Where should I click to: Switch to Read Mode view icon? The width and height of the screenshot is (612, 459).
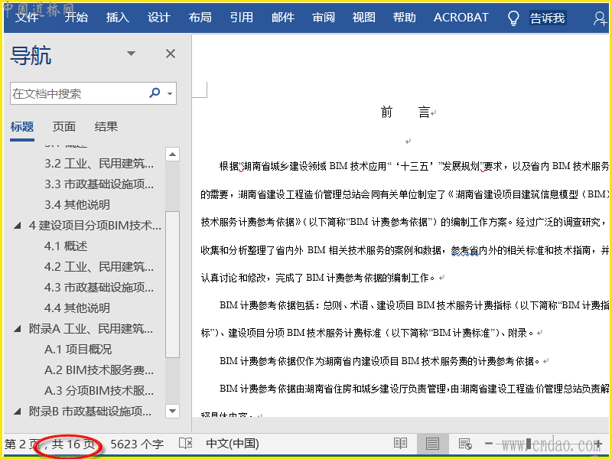coord(400,444)
